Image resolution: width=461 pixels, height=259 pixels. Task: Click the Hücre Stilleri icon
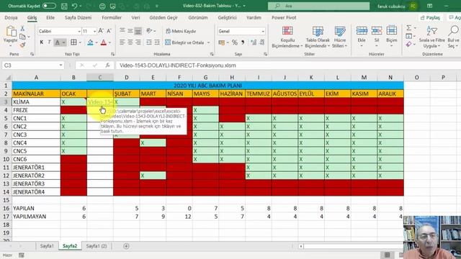[340, 31]
